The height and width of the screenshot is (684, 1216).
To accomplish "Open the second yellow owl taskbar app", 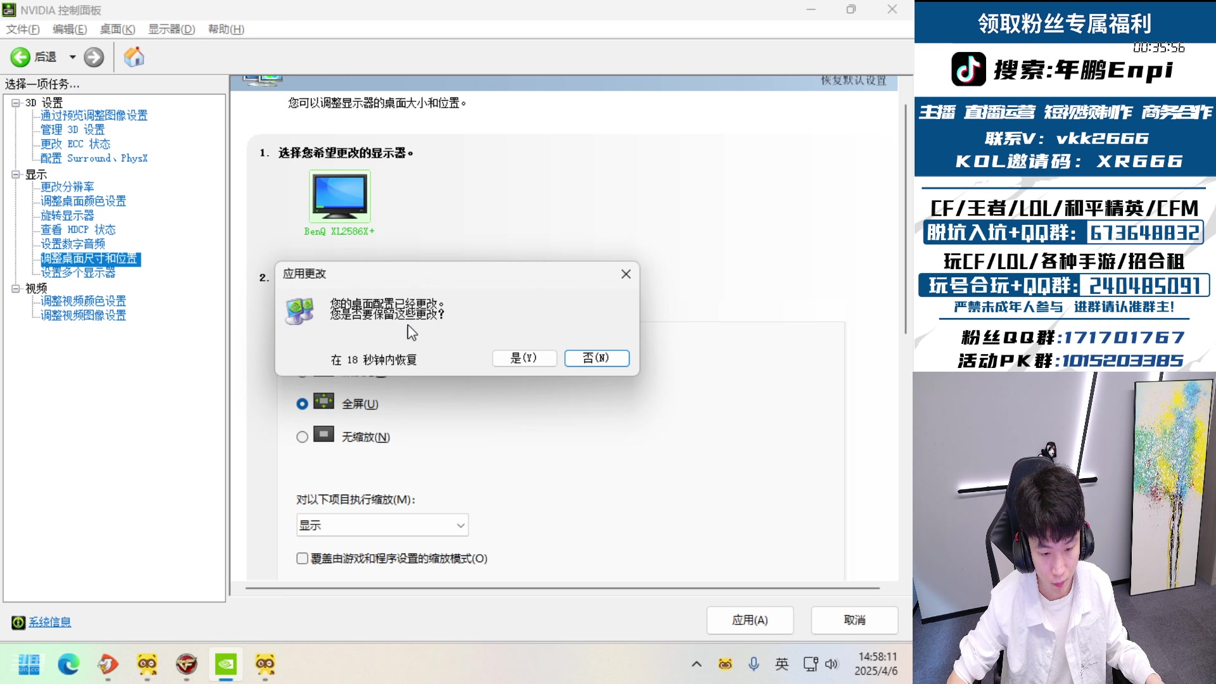I will tap(265, 664).
